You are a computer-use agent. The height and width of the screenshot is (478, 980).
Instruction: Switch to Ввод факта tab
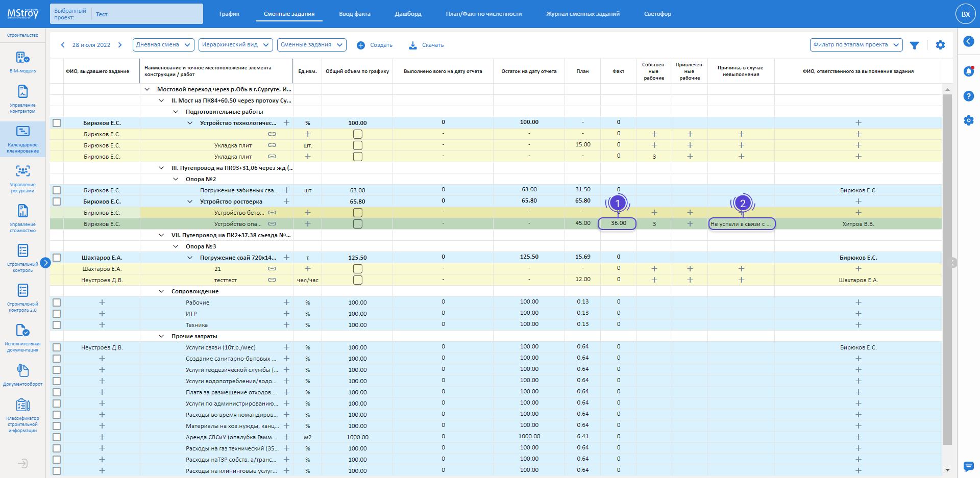pyautogui.click(x=355, y=14)
